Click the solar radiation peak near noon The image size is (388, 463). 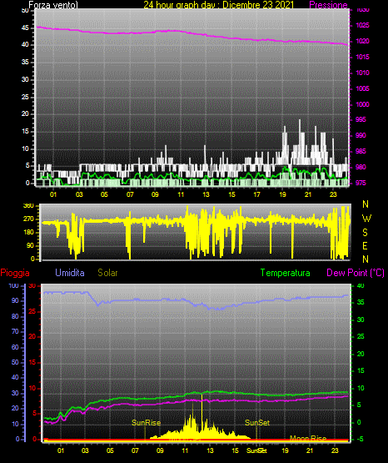click(x=201, y=396)
